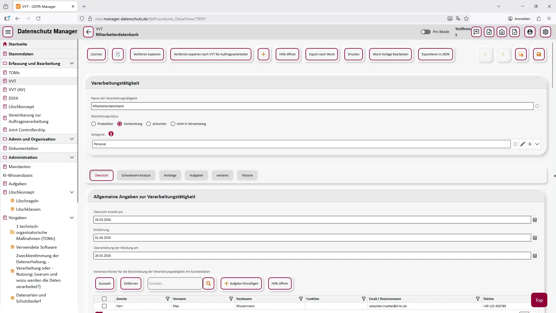Switch to the Schwellwert-Analyse tab
Image resolution: width=556 pixels, height=313 pixels.
coord(136,175)
